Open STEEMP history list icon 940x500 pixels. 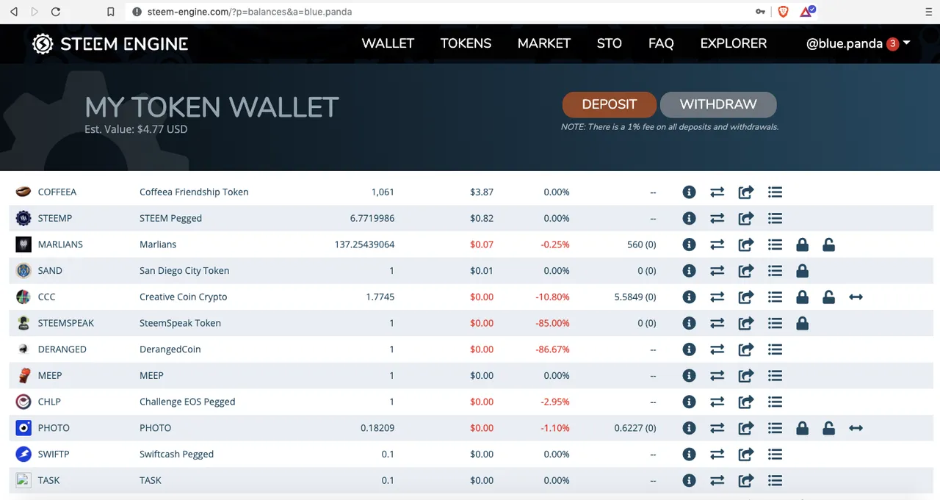pyautogui.click(x=775, y=219)
